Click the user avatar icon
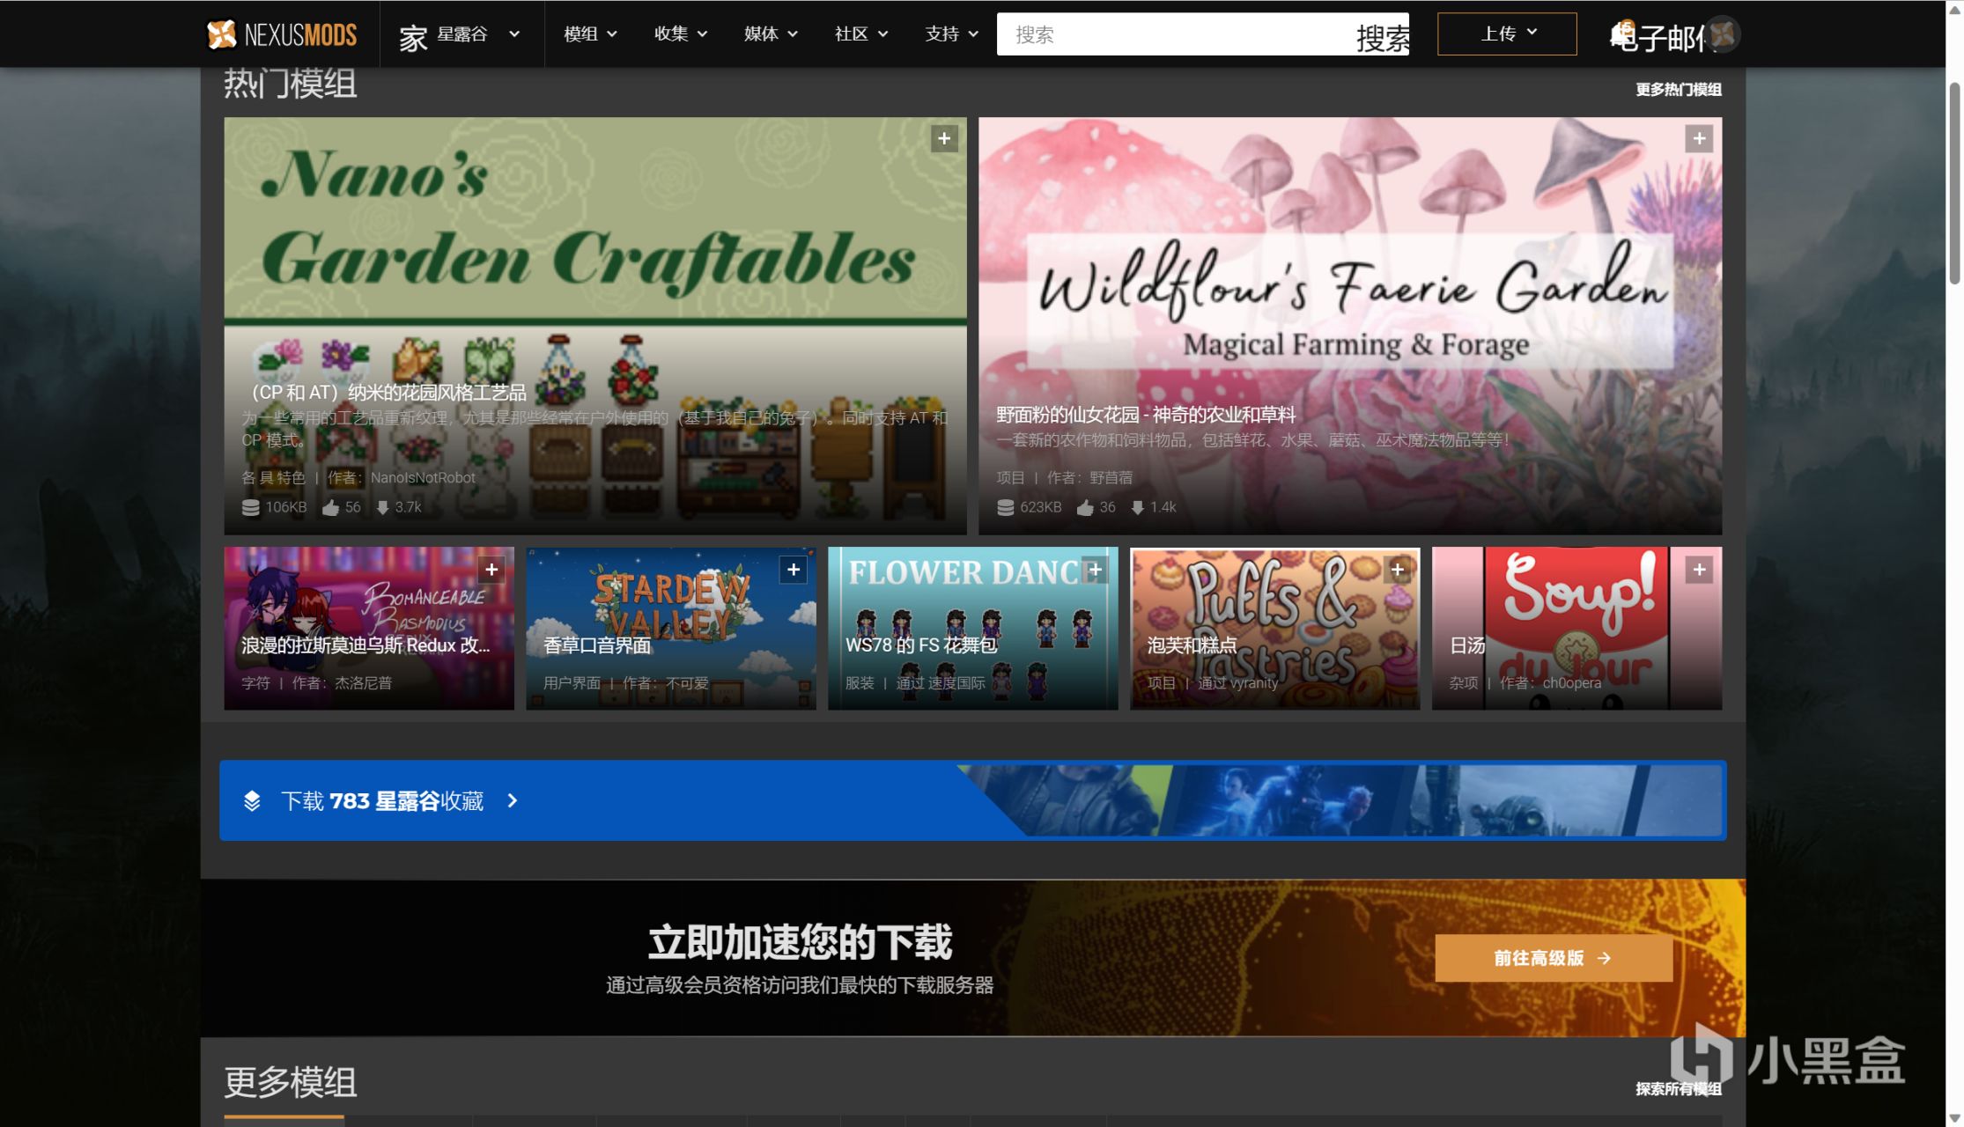 [1723, 34]
